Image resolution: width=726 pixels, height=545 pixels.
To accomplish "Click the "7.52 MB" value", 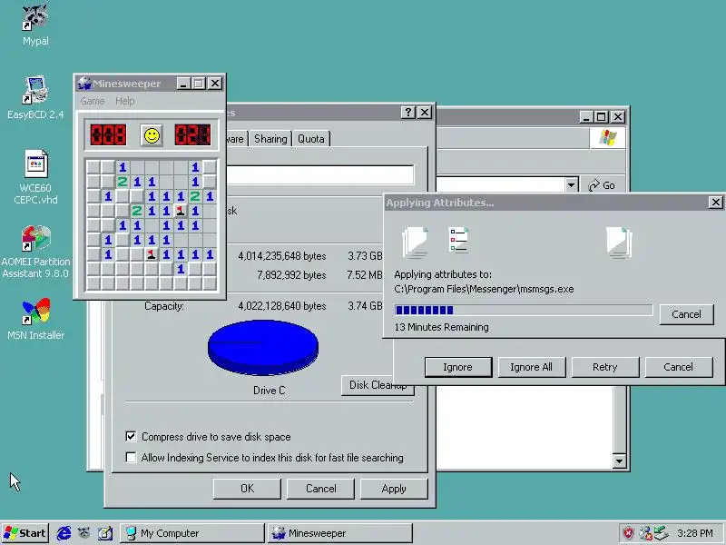I will point(365,275).
